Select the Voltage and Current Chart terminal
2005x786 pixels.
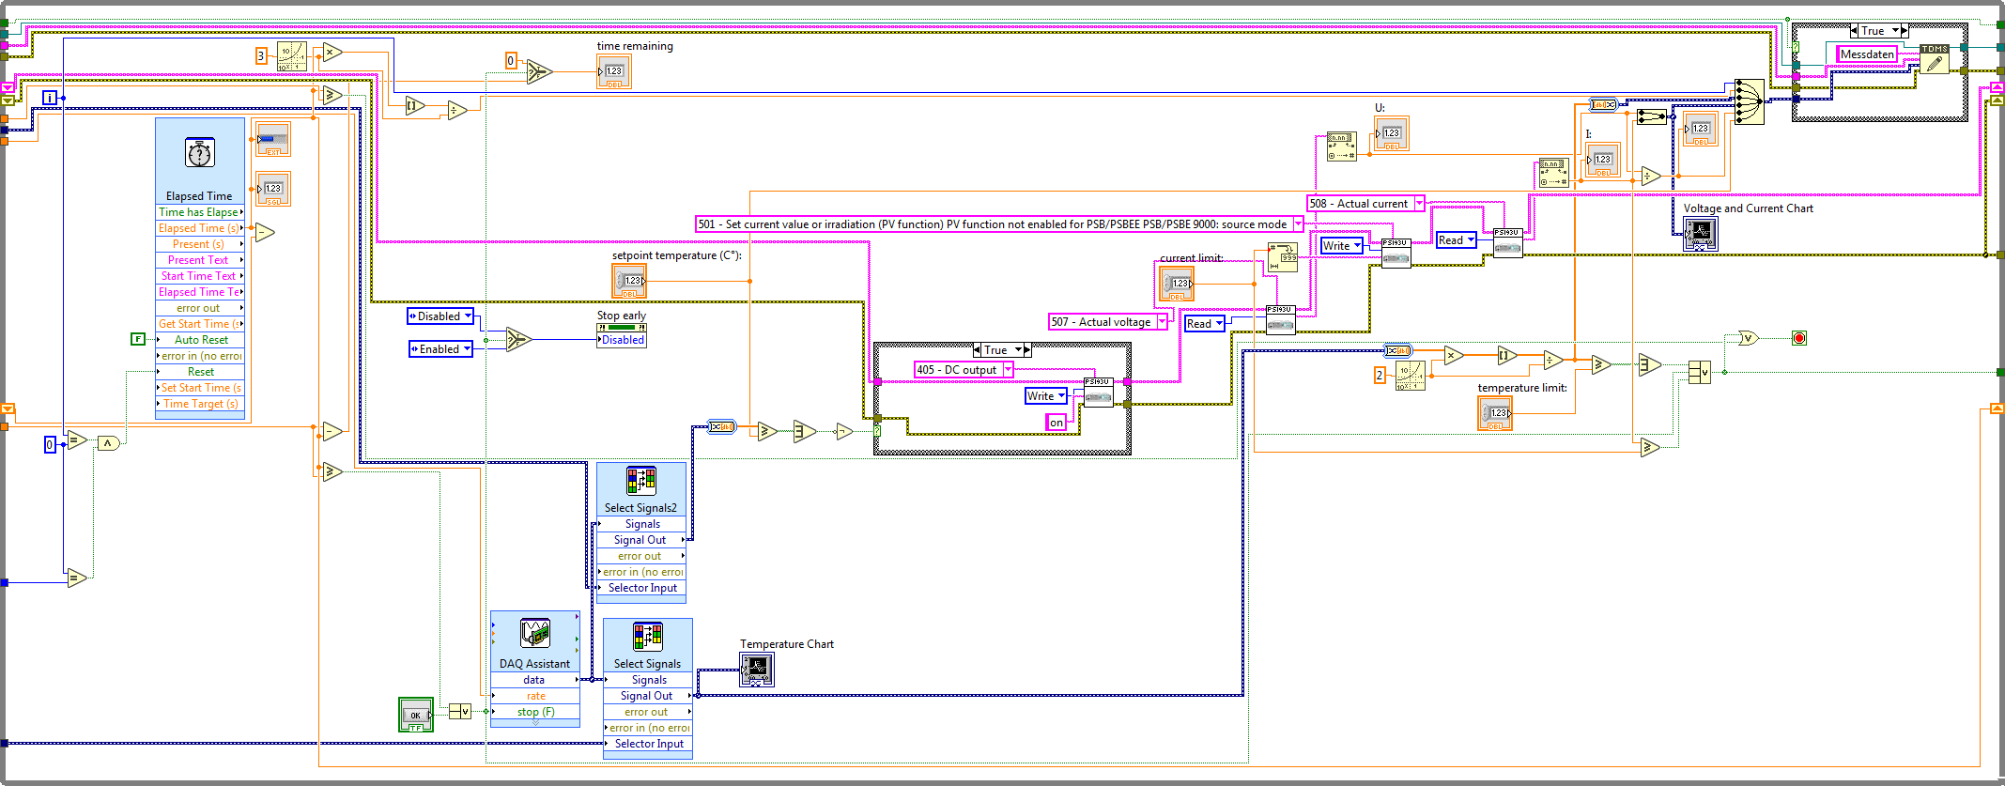[1701, 234]
